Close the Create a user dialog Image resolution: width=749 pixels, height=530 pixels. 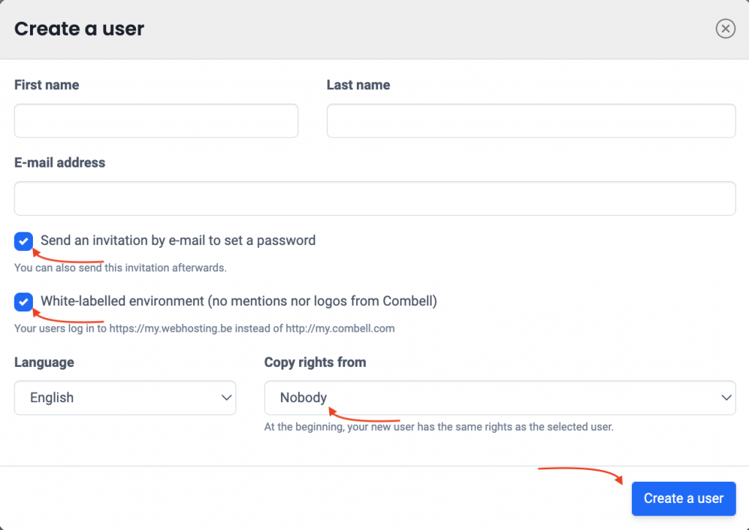(x=725, y=29)
